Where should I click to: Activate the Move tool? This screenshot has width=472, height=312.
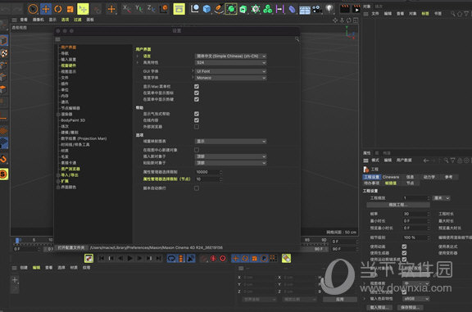[45, 9]
